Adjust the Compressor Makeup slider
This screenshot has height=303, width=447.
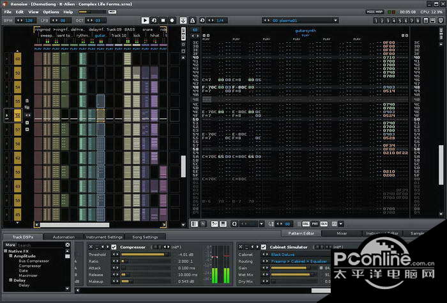pyautogui.click(x=146, y=281)
